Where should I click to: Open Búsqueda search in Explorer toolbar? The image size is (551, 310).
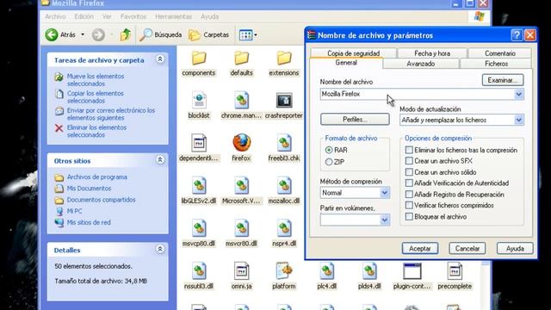pyautogui.click(x=161, y=34)
